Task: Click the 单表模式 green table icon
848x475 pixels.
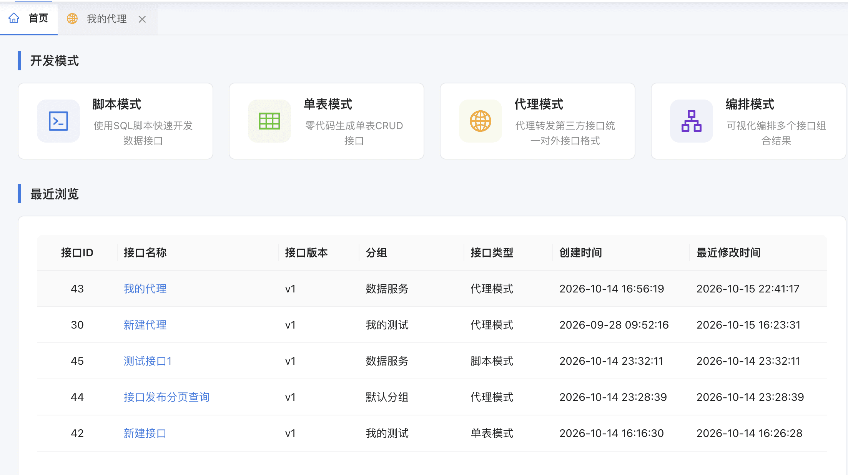Action: click(269, 121)
